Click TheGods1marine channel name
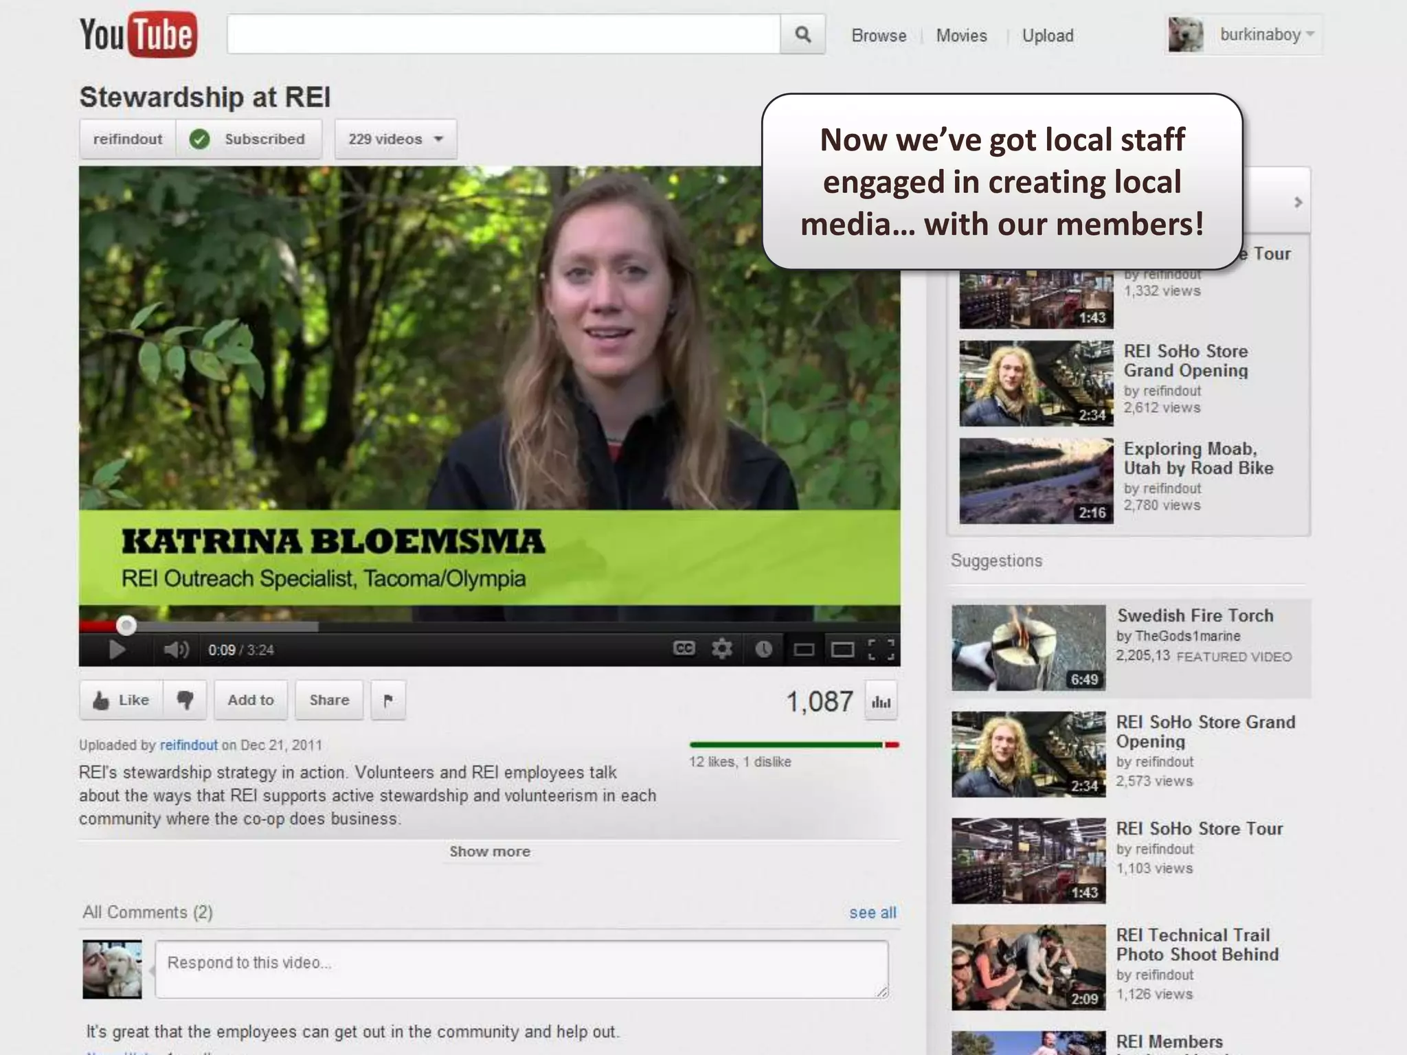This screenshot has height=1055, width=1407. tap(1188, 636)
